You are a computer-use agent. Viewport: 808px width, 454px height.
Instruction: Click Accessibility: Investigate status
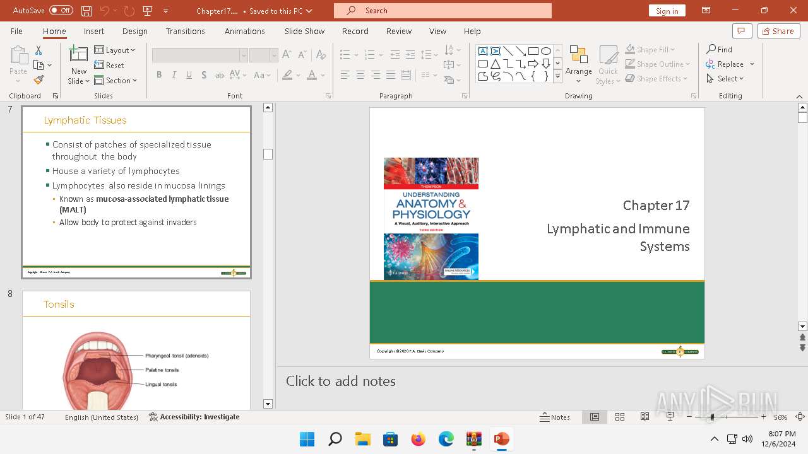[x=194, y=417]
